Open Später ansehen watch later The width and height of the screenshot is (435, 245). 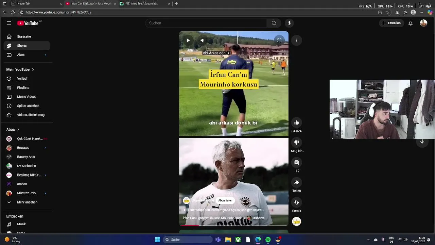coord(27,106)
